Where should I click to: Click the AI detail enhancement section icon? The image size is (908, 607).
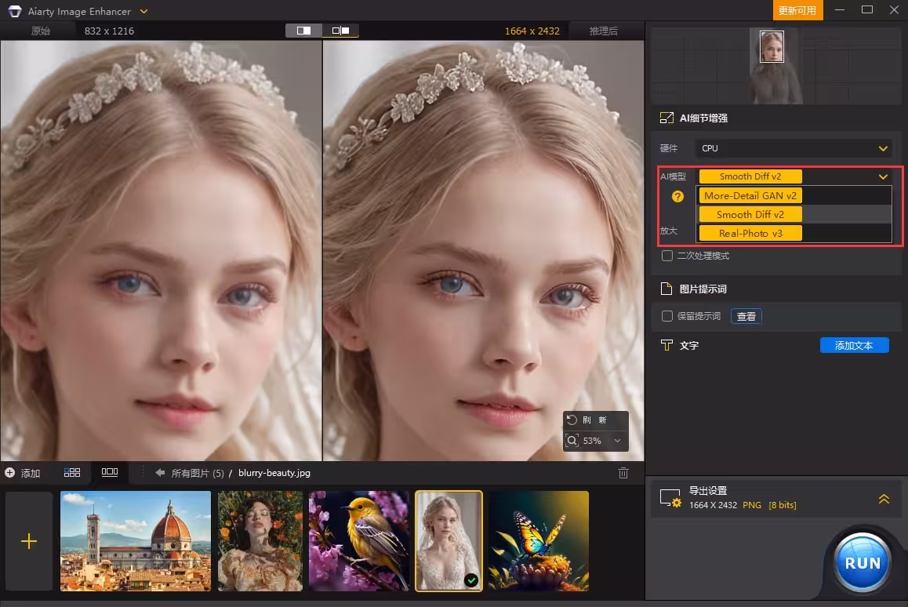666,118
